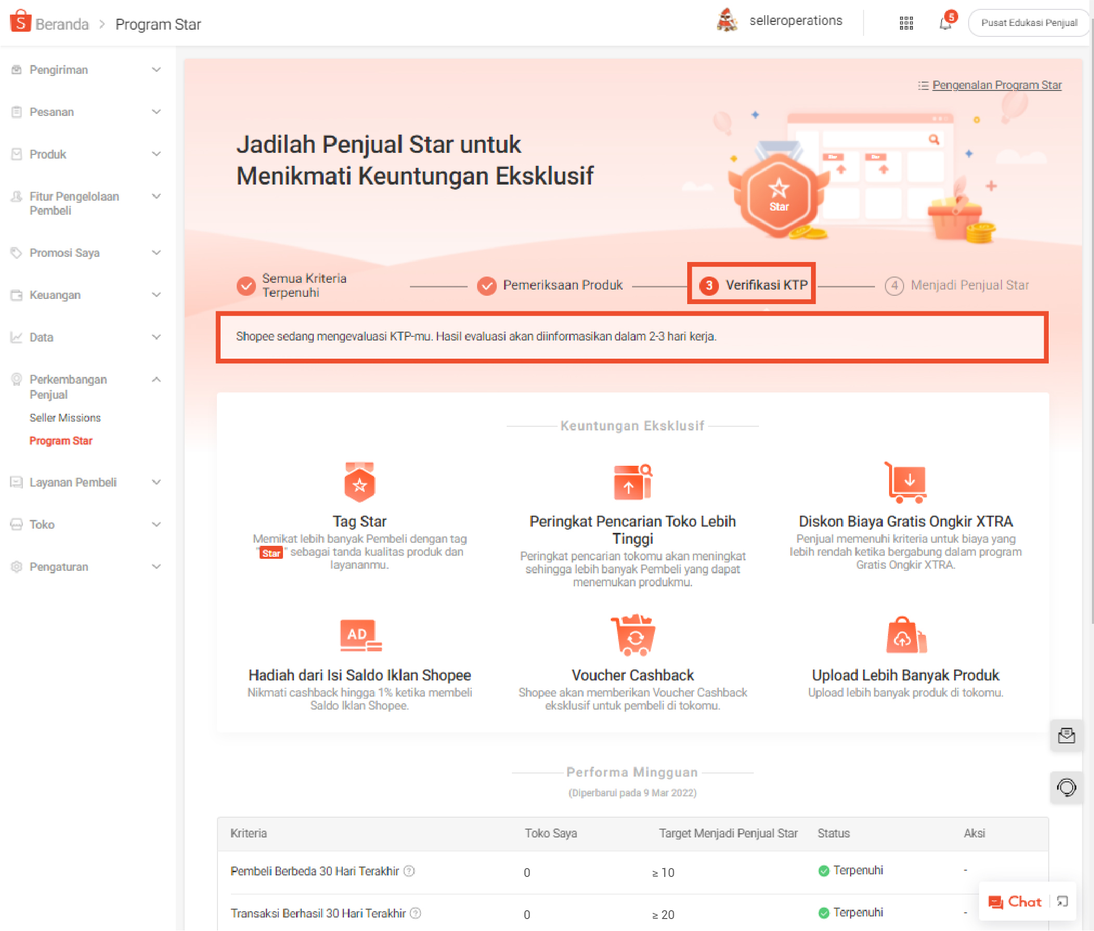
Task: Click the Produk sidebar icon
Action: tap(16, 154)
